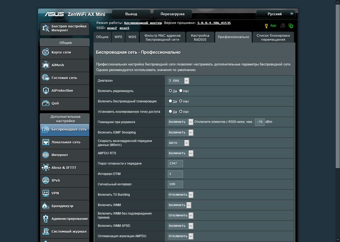Open the Оптимизация агрегации AMPDU dropdown
The width and height of the screenshot is (340, 242).
(x=180, y=236)
